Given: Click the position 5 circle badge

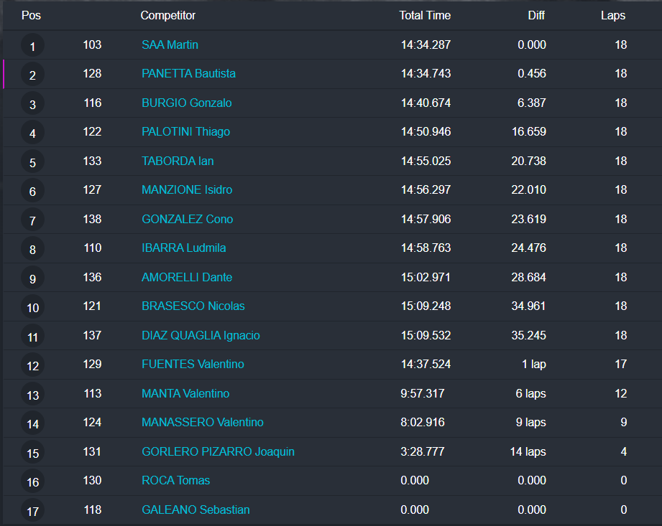Looking at the screenshot, I should click(32, 163).
